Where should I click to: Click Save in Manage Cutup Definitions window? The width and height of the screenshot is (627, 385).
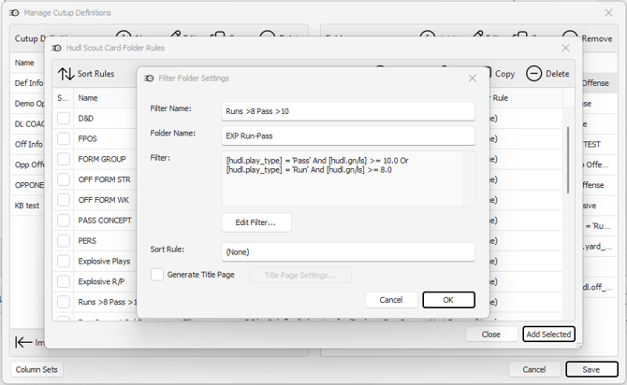pos(591,370)
